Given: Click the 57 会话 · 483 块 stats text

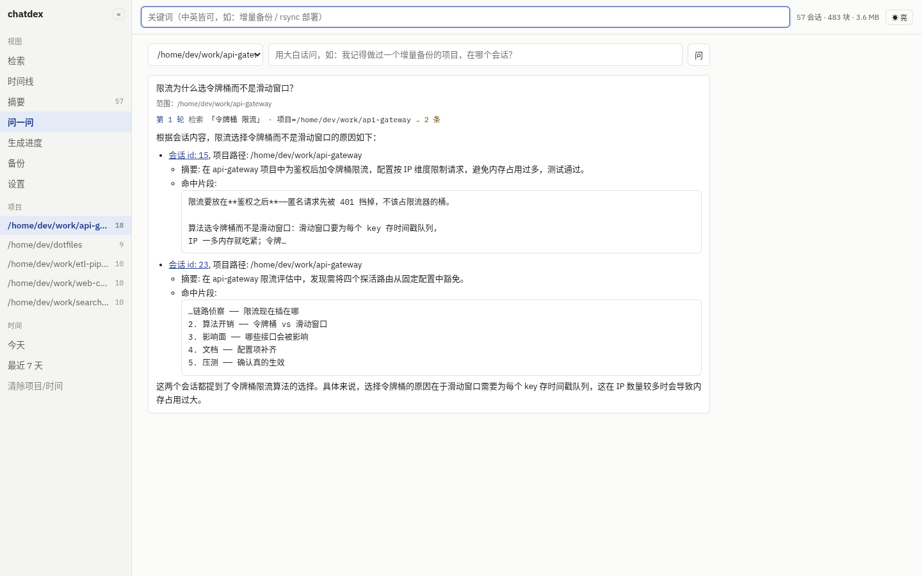Looking at the screenshot, I should pyautogui.click(x=837, y=17).
